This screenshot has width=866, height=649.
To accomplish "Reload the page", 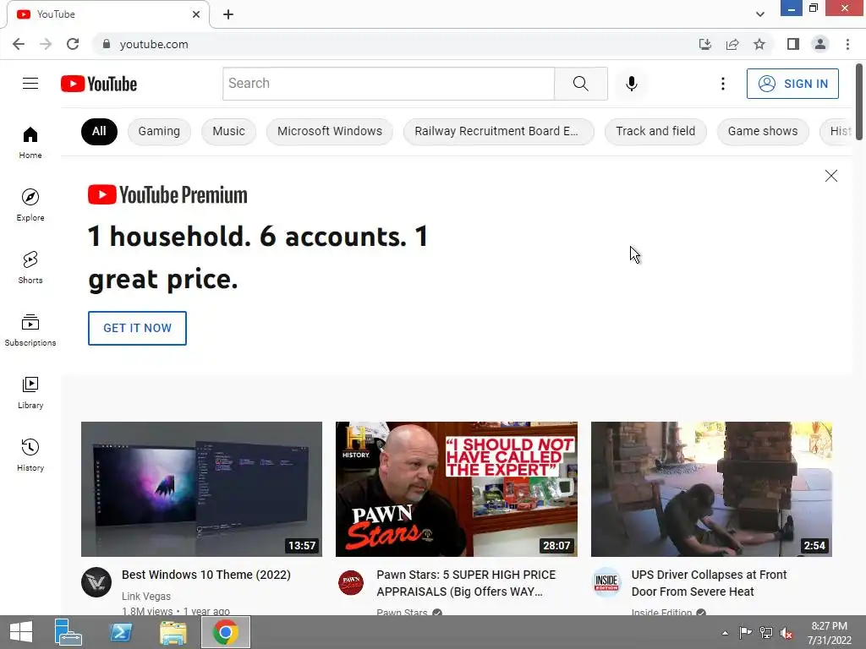I will click(73, 44).
